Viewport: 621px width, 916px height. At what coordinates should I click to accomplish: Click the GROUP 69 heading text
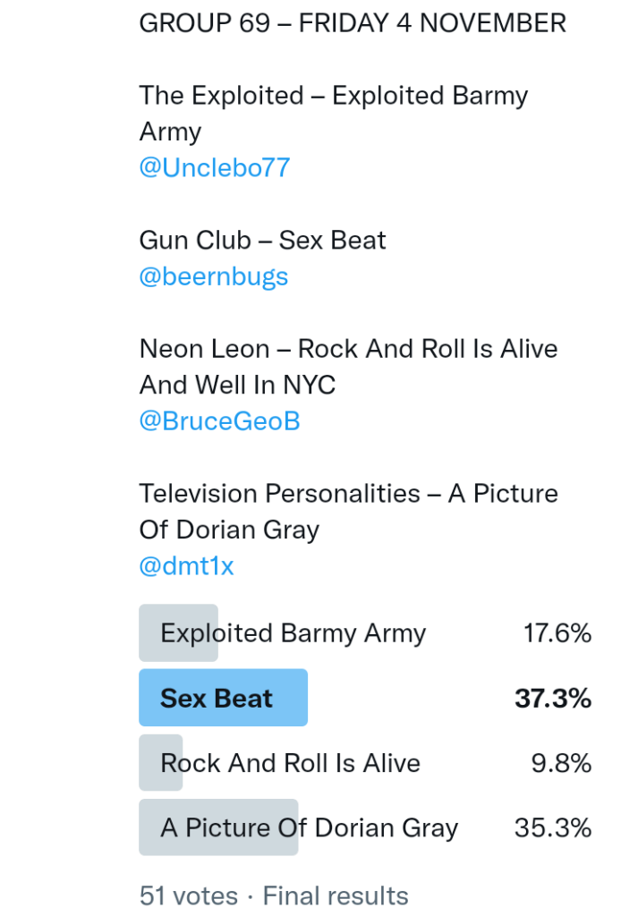(204, 23)
